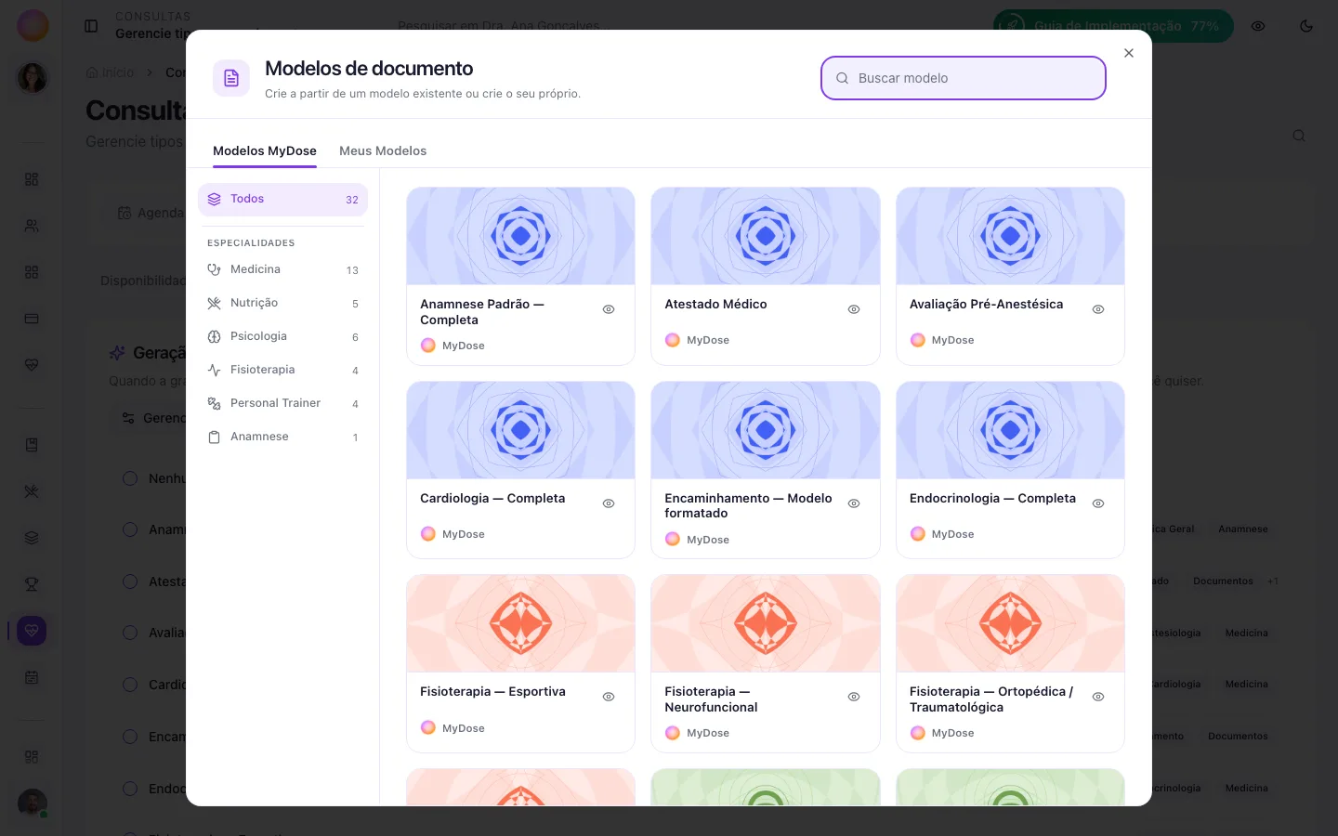Open the credit card icon in the background sidebar
Viewport: 1338px width, 836px height.
[x=32, y=319]
